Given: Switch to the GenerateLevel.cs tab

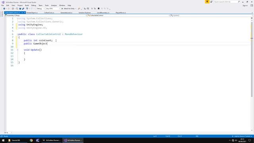Looking at the screenshot, I should tap(66, 13).
